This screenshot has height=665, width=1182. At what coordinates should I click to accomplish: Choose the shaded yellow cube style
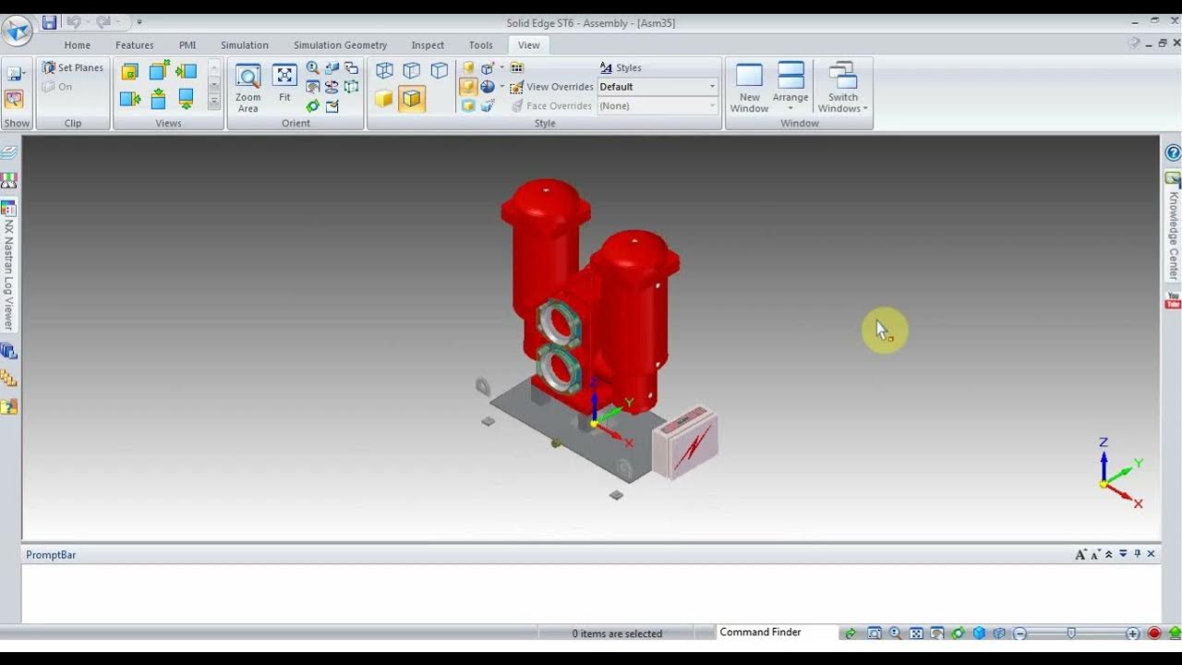point(384,98)
